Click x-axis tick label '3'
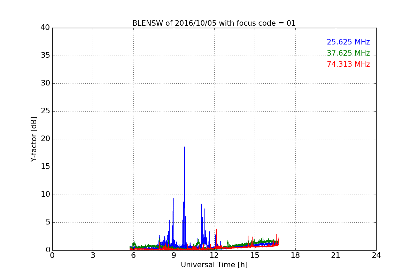Viewport: 418px width, 278px height. pyautogui.click(x=93, y=255)
